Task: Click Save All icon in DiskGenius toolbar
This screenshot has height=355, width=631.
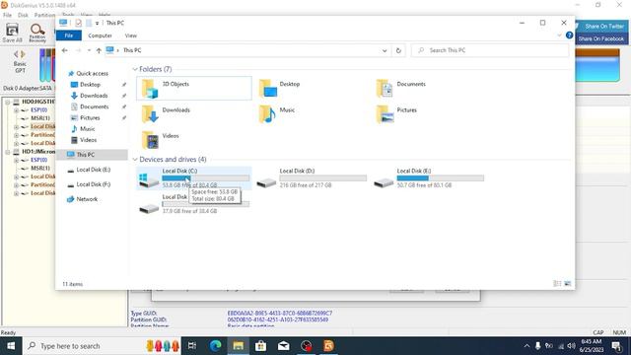Action: click(12, 33)
